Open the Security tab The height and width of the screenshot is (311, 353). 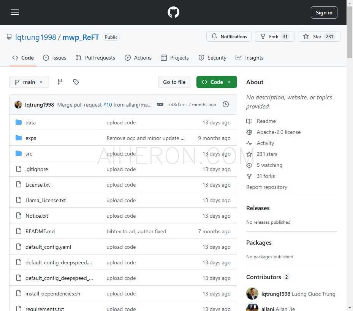click(212, 58)
